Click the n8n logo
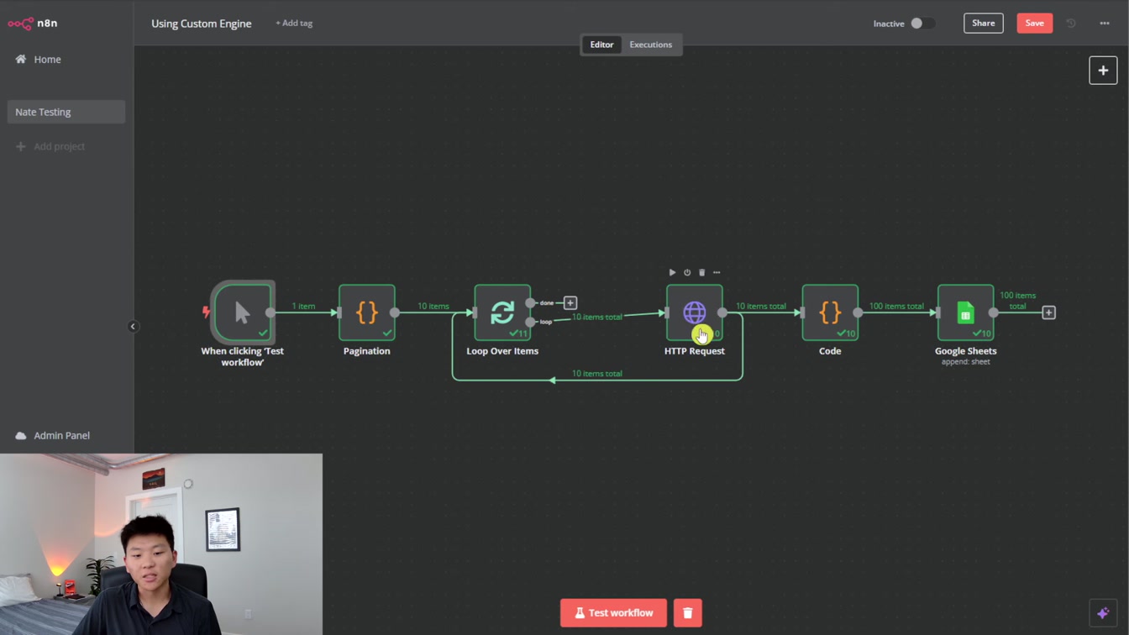Image resolution: width=1129 pixels, height=635 pixels. tap(33, 24)
